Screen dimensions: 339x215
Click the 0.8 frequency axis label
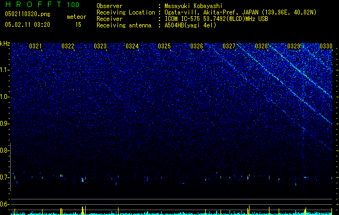tap(4, 150)
